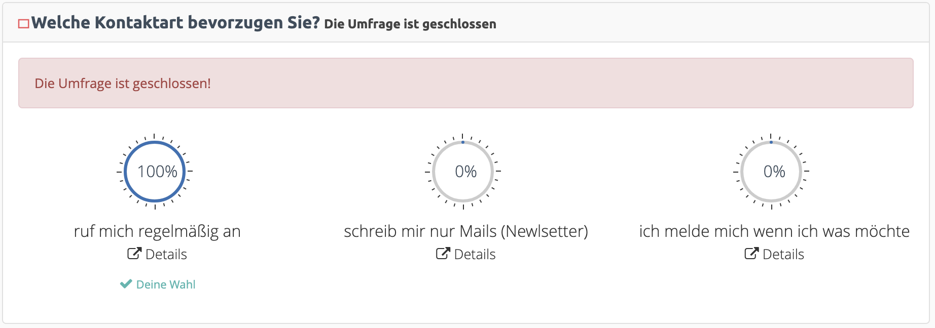Click the 0% dial for the Newsletter option
935x328 pixels.
point(463,172)
